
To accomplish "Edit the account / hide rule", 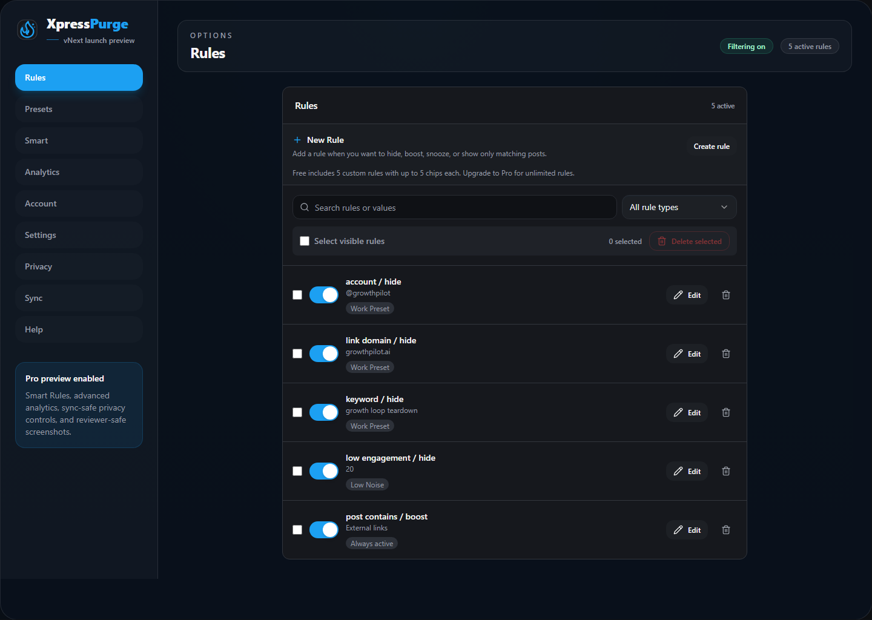I will (x=687, y=295).
